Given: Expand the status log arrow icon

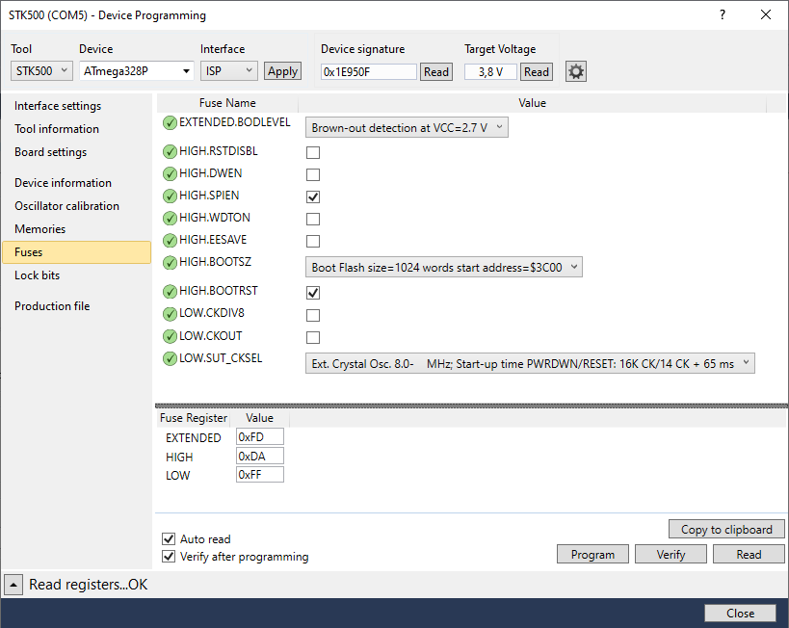Looking at the screenshot, I should tap(13, 585).
